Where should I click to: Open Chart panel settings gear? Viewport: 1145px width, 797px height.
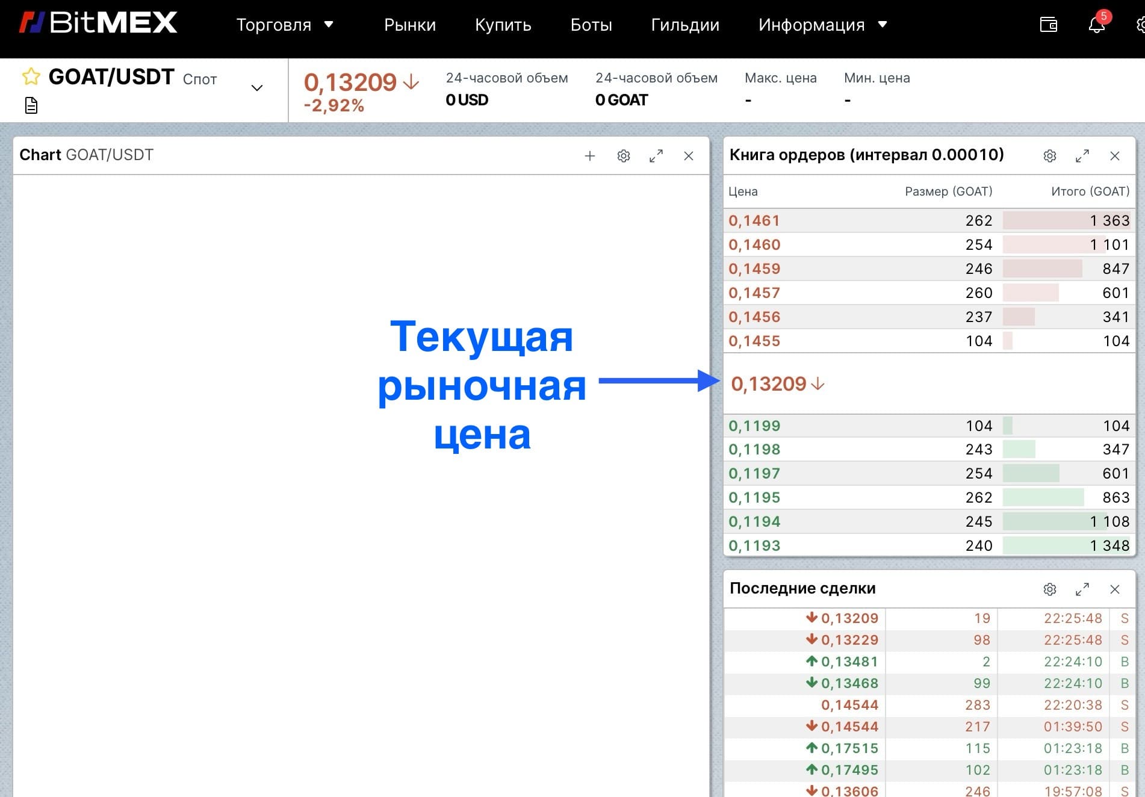click(624, 156)
